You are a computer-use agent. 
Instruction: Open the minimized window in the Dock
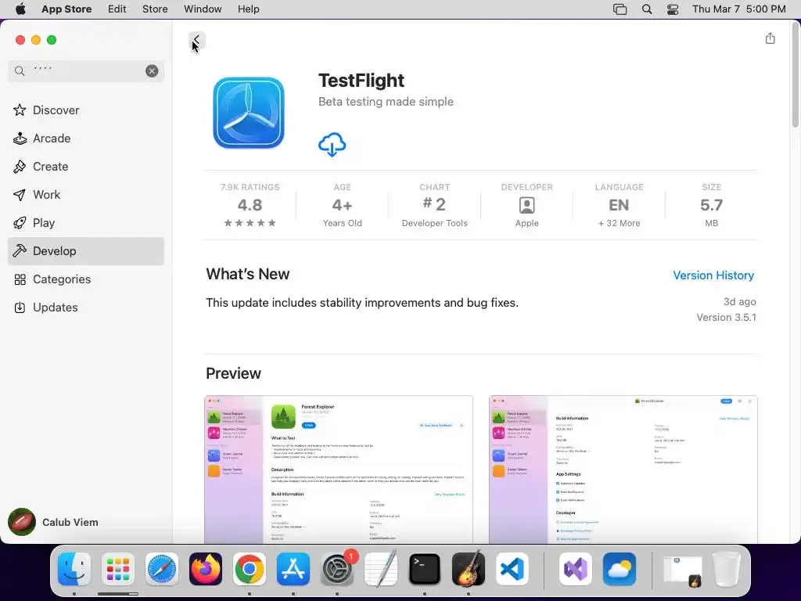point(682,570)
